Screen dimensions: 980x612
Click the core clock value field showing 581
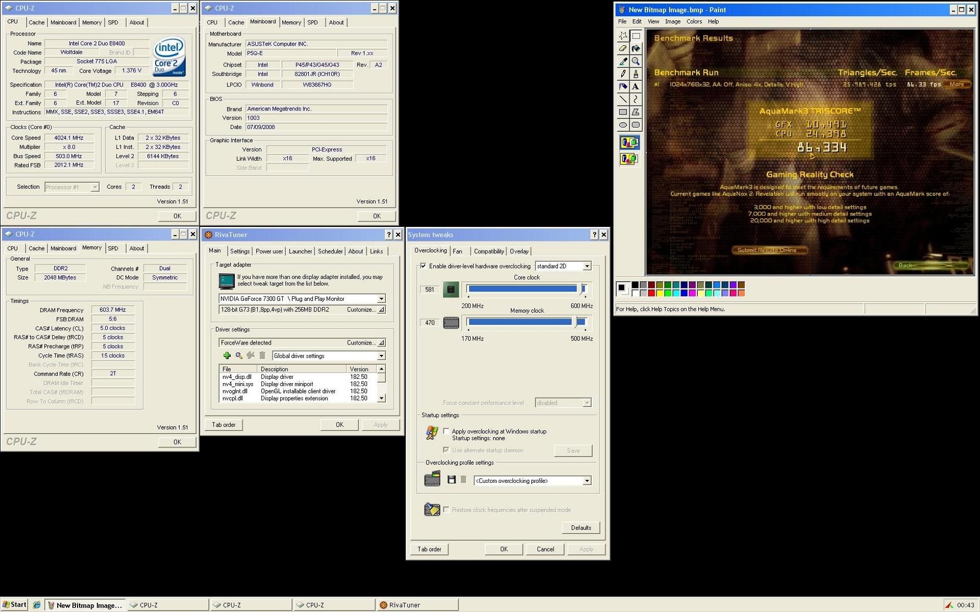point(430,289)
